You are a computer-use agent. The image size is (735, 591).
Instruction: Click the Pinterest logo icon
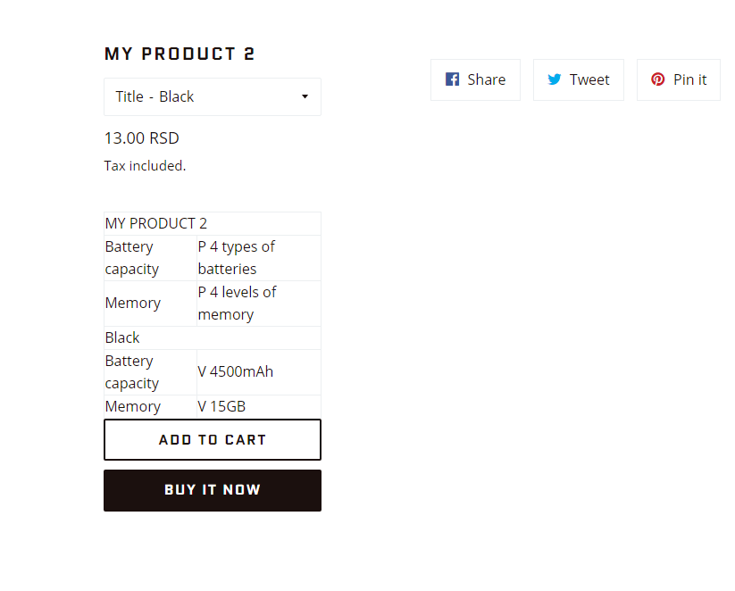pyautogui.click(x=658, y=79)
